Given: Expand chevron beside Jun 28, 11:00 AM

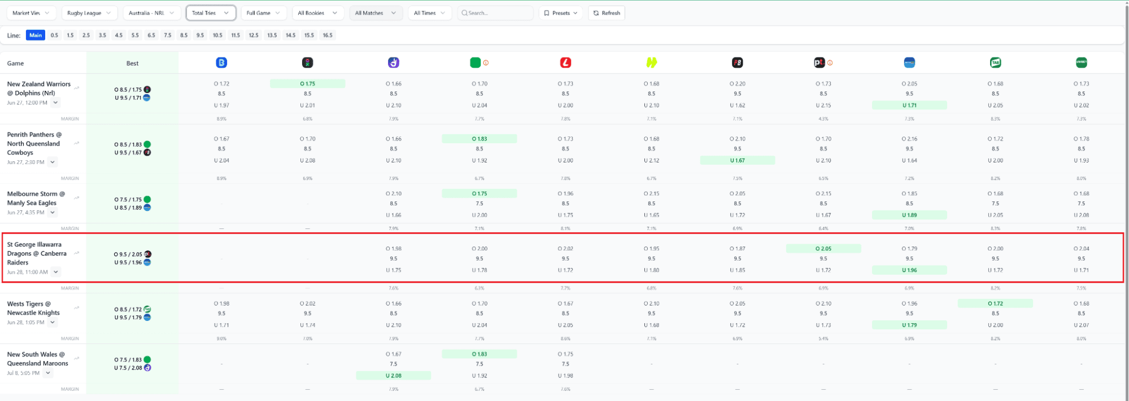Looking at the screenshot, I should [55, 272].
